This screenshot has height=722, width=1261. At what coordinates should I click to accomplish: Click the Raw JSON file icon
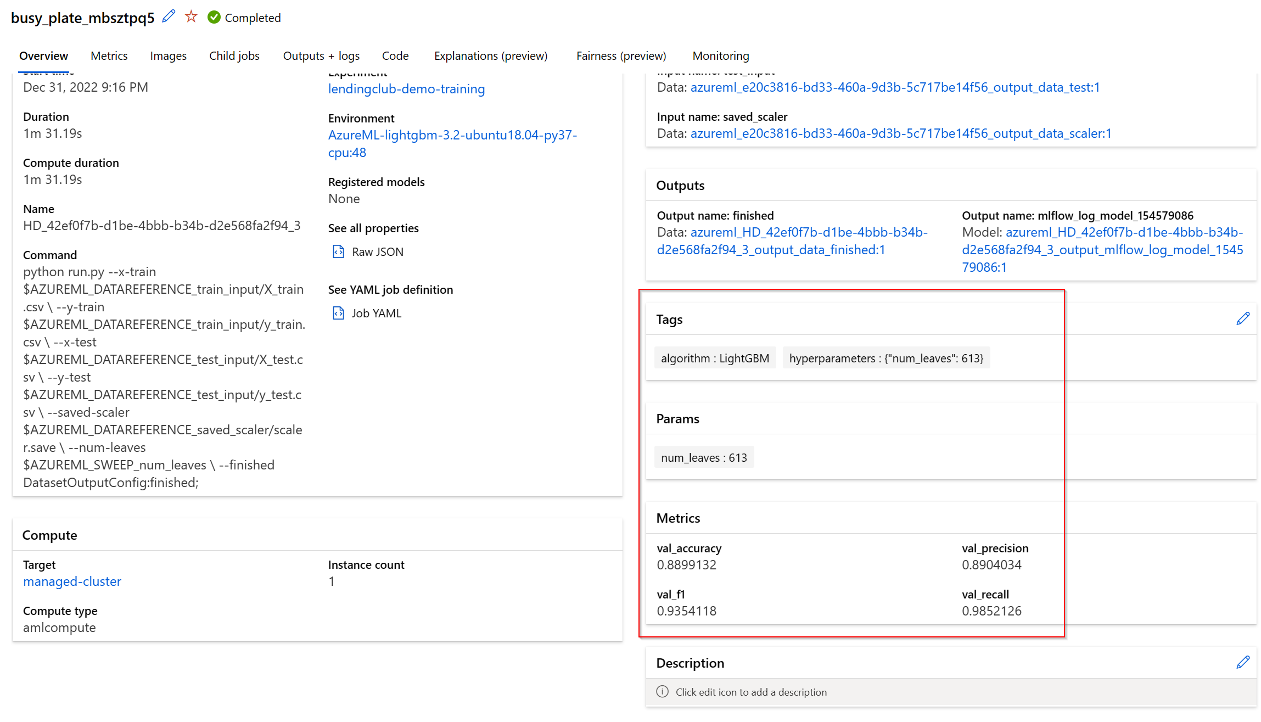point(338,252)
